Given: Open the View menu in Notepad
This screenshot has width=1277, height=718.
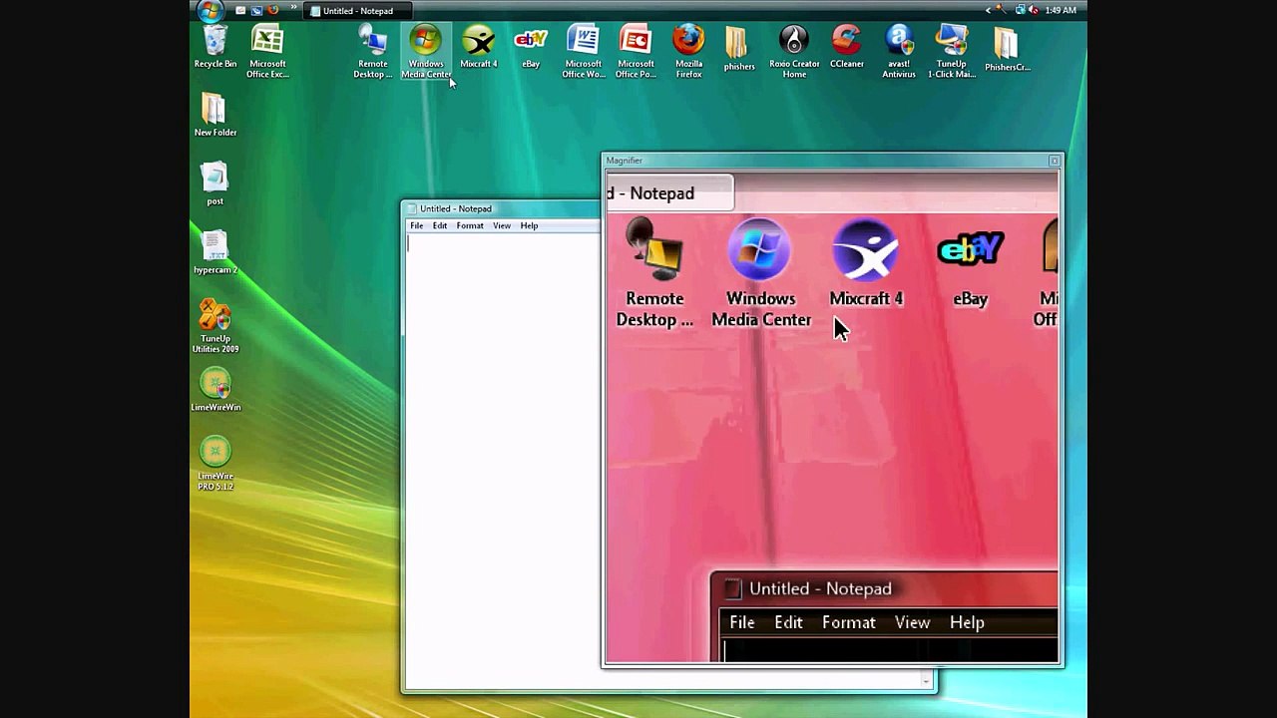Looking at the screenshot, I should click(502, 225).
